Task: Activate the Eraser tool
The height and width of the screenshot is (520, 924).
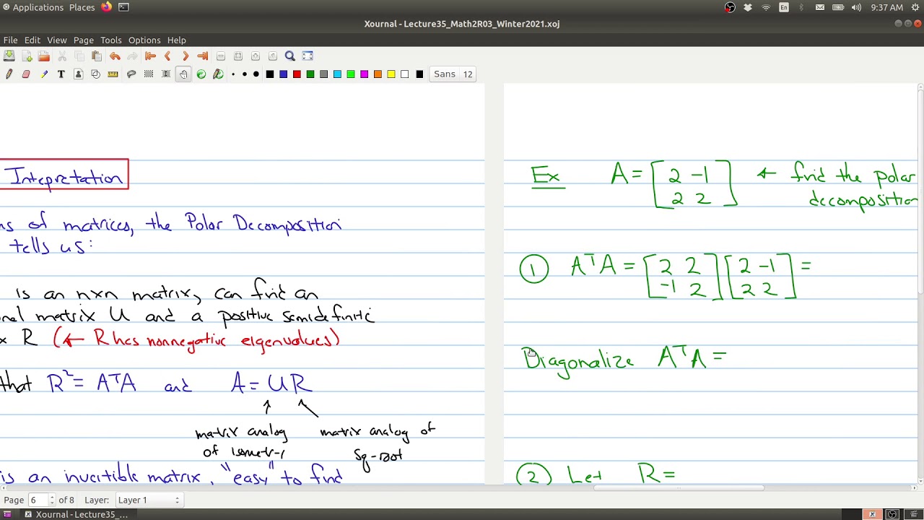Action: tap(26, 74)
